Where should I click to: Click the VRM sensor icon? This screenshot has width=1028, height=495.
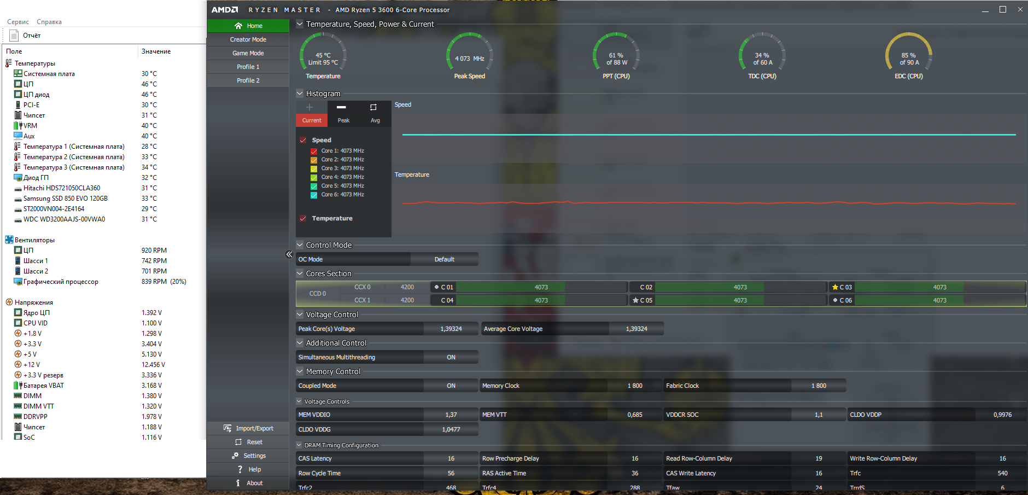tap(18, 126)
